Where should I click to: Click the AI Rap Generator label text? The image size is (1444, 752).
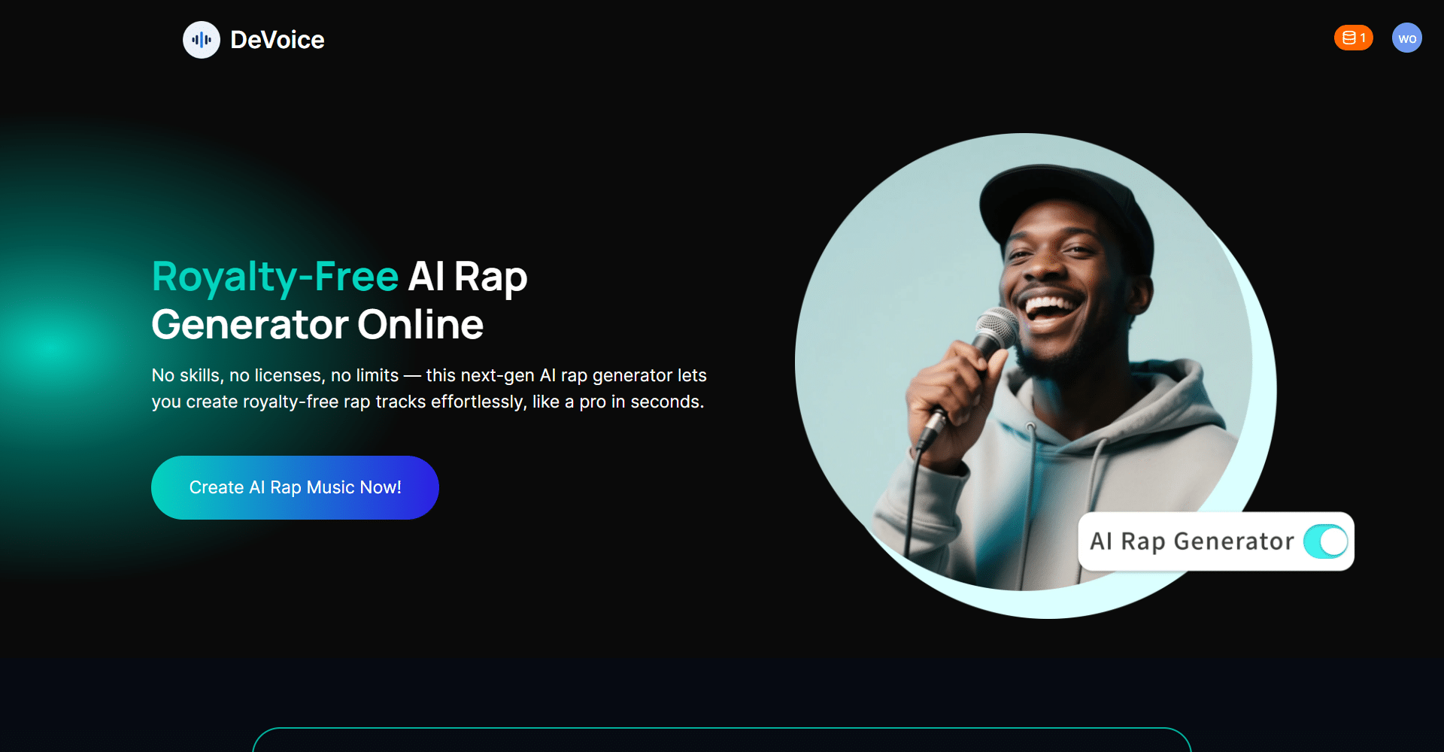pos(1192,541)
